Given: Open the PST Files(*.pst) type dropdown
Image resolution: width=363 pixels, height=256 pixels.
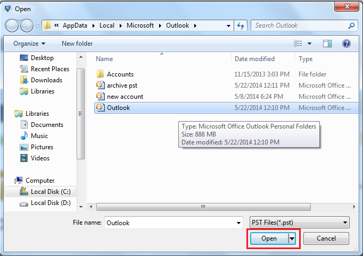Looking at the screenshot, I should point(299,223).
